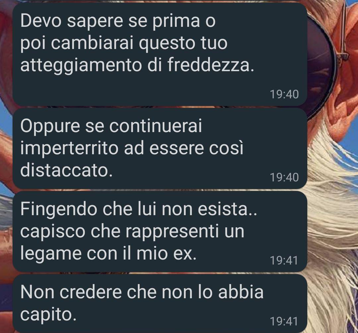This screenshot has height=333, width=358.
Task: Click the 19:40 timestamp beside "distaccato."
Action: 284,177
